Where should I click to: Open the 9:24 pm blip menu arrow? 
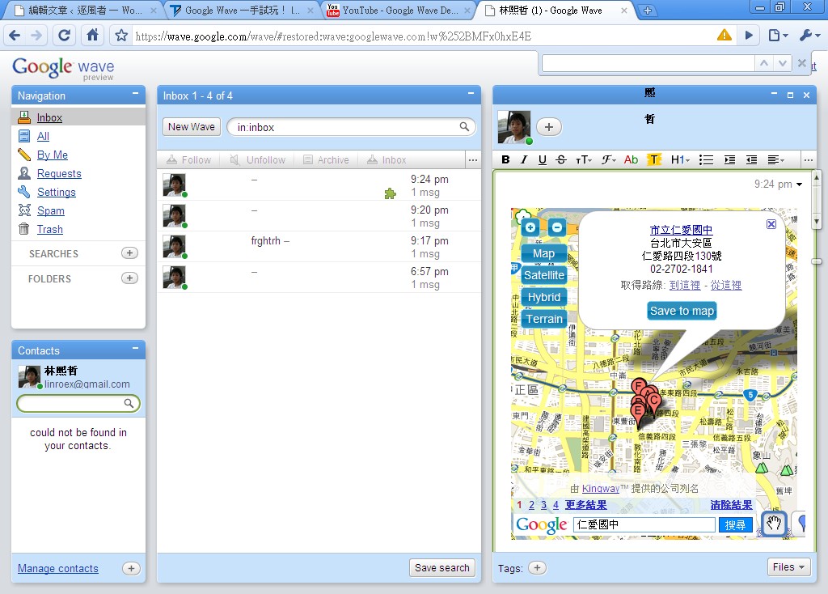click(x=799, y=185)
